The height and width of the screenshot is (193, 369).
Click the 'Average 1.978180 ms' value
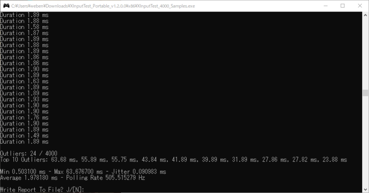click(x=29, y=178)
